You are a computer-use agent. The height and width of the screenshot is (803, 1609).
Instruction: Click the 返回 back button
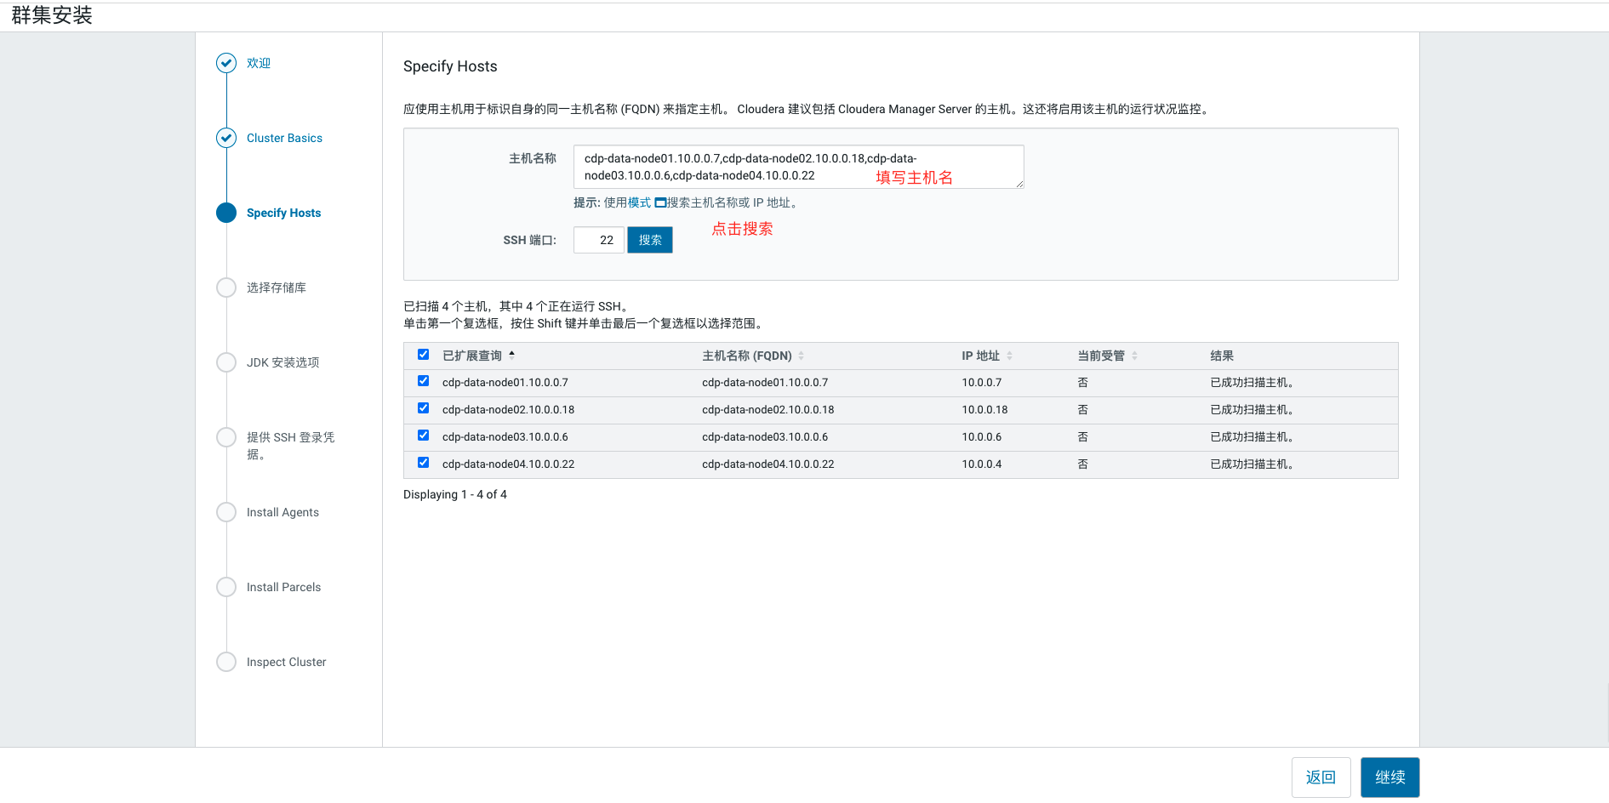[1321, 777]
